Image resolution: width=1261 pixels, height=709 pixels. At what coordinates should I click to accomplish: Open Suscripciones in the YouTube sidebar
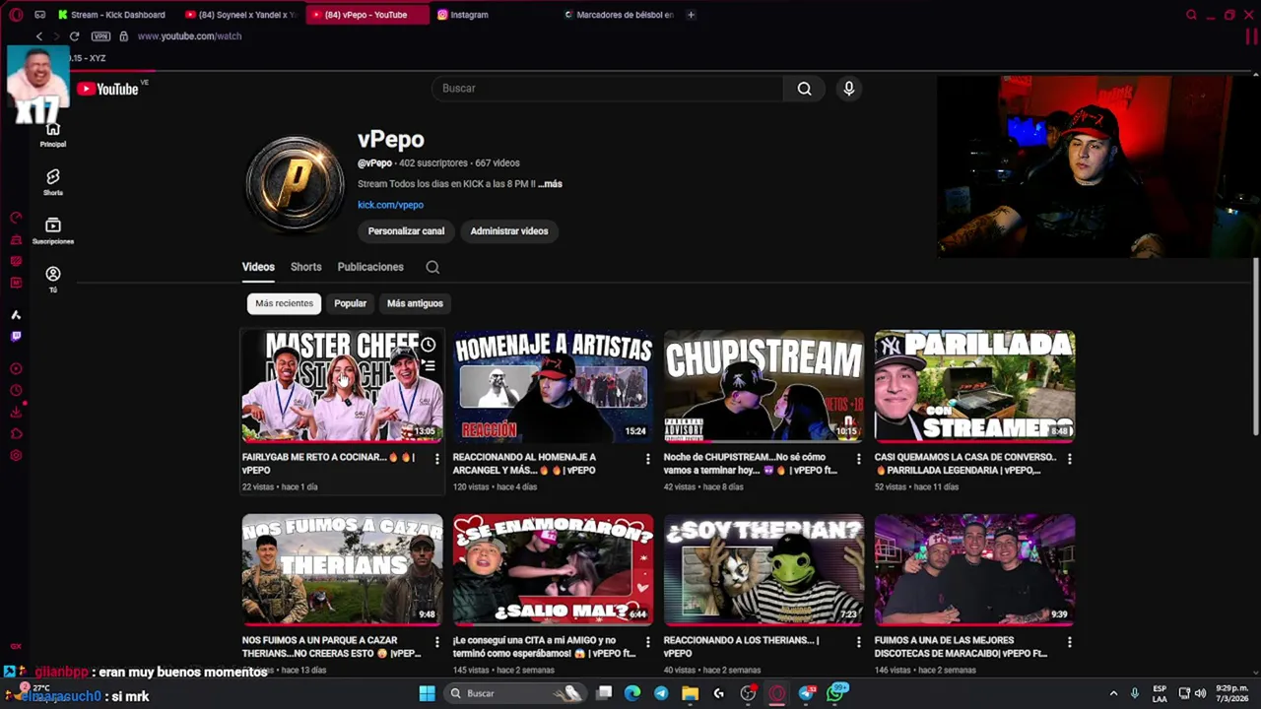[53, 231]
